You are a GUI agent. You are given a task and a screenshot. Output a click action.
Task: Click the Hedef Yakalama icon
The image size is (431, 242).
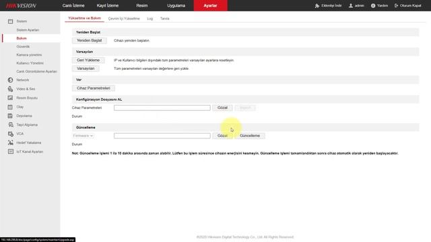point(11,143)
